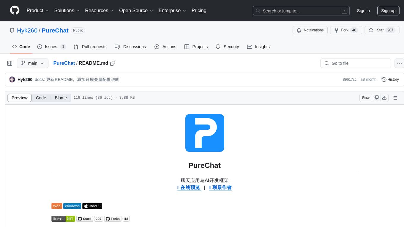Click the Web platform badge
Image resolution: width=404 pixels, height=227 pixels.
[57, 206]
